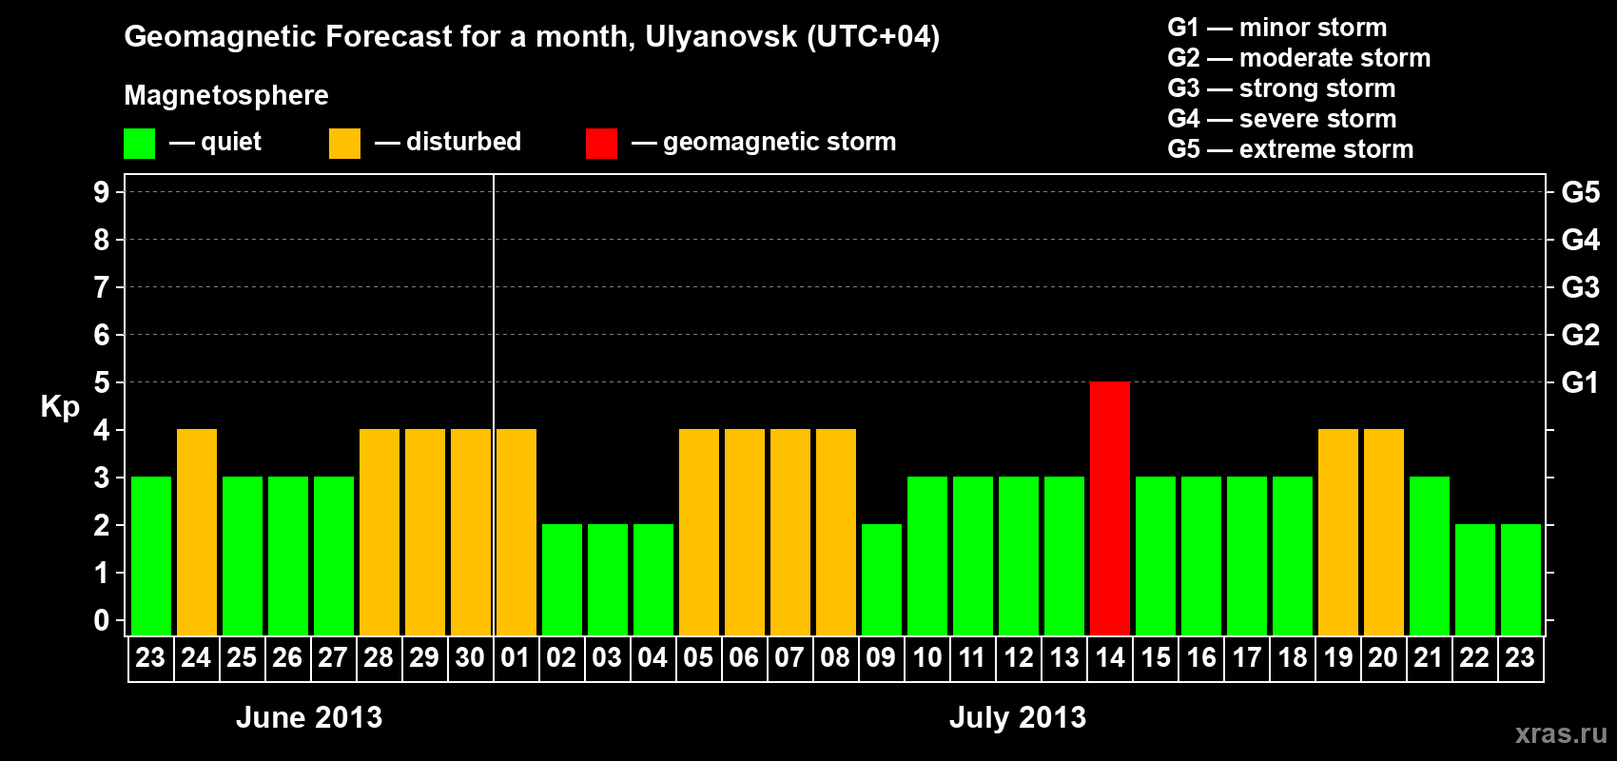Select the green bar for June 23
The width and height of the screenshot is (1617, 761).
[151, 556]
